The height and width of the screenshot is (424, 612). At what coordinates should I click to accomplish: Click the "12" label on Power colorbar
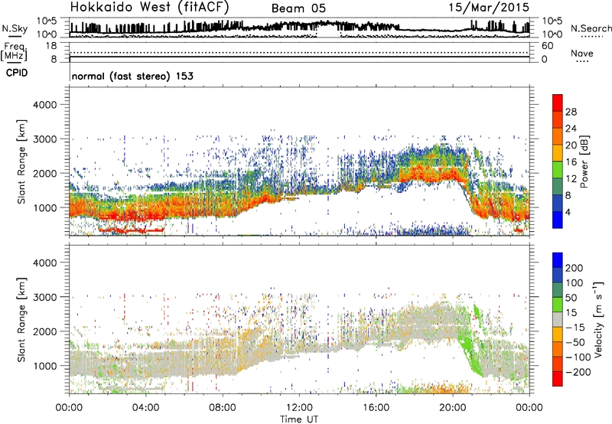point(571,179)
